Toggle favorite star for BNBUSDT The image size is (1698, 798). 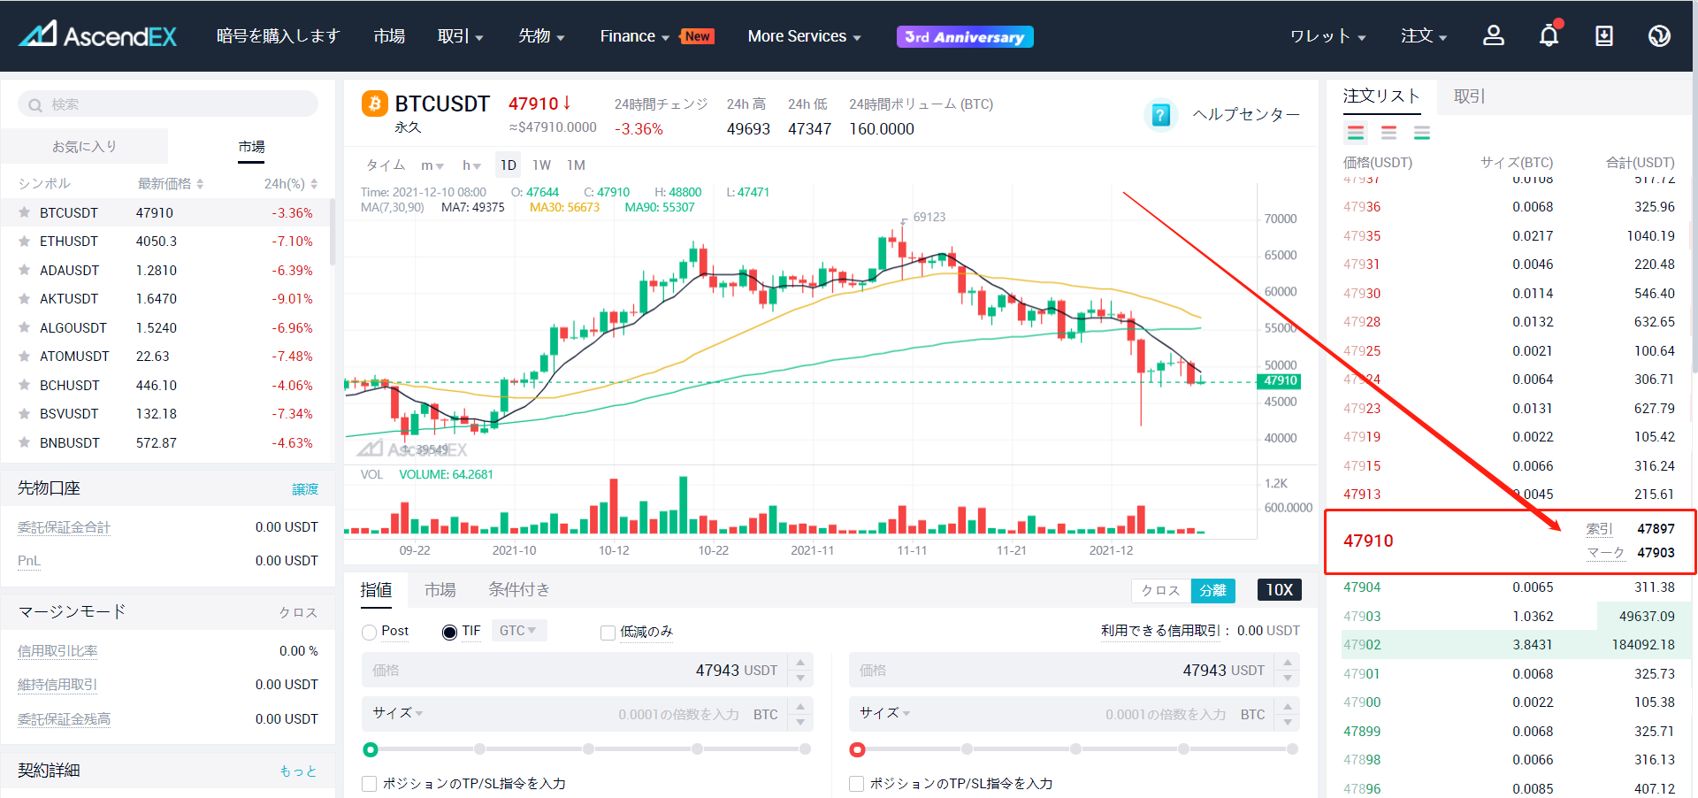point(24,442)
